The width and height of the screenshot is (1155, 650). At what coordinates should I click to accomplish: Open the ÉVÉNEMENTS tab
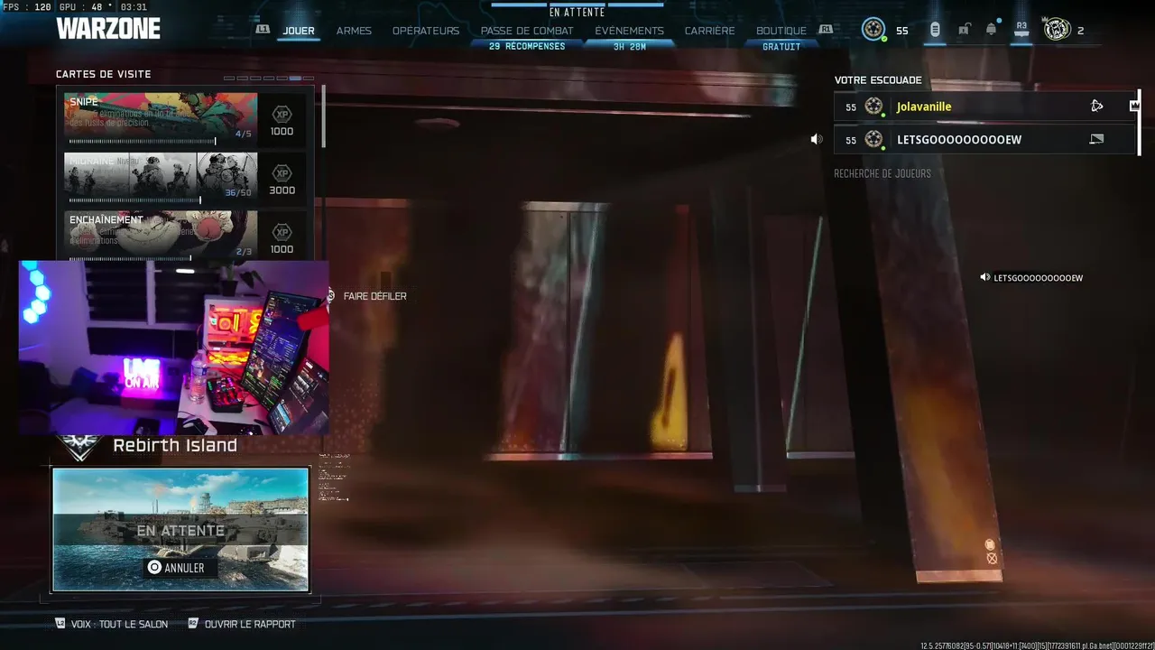(x=629, y=31)
